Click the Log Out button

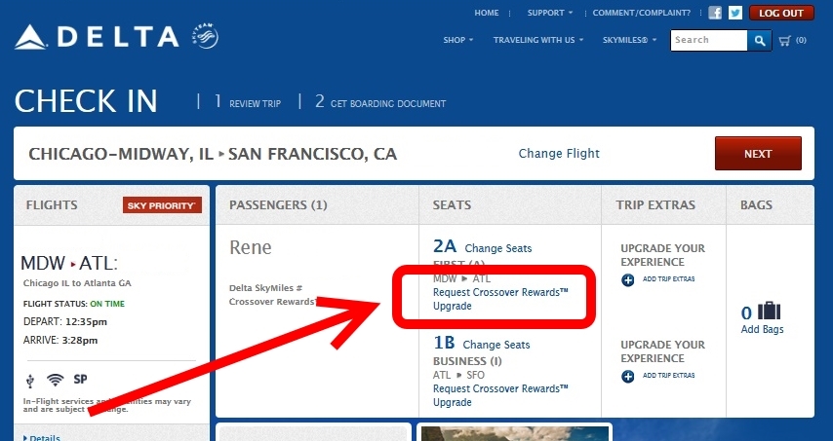pos(781,13)
